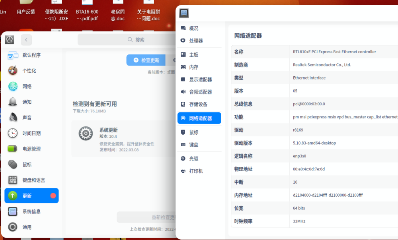Click the 发布时间: 2022.03.08 text
Screen dimensions: 398x240
[x=119, y=150]
